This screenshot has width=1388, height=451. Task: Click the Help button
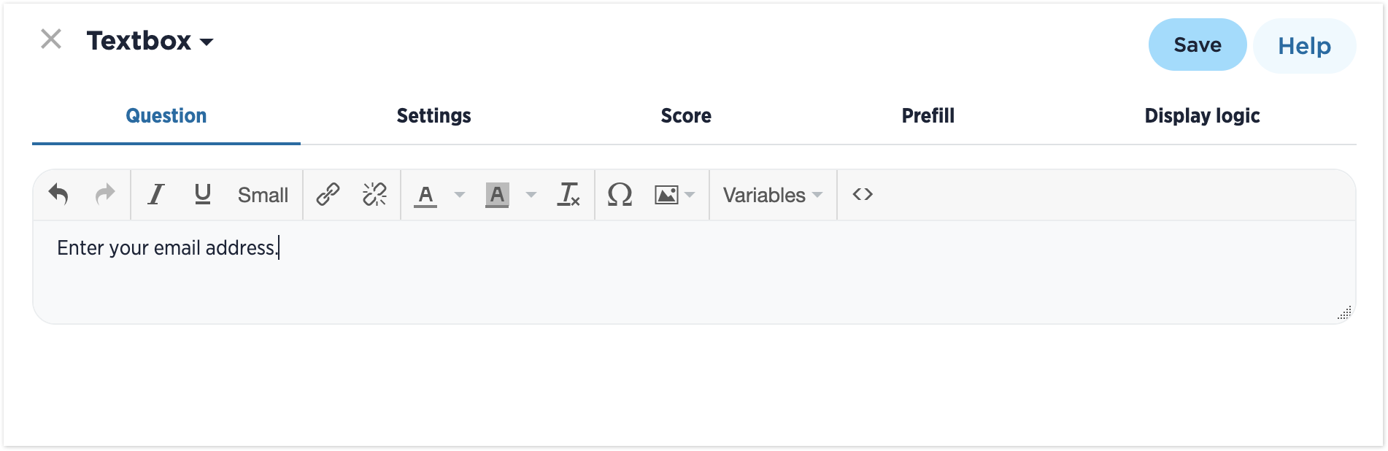(1304, 46)
